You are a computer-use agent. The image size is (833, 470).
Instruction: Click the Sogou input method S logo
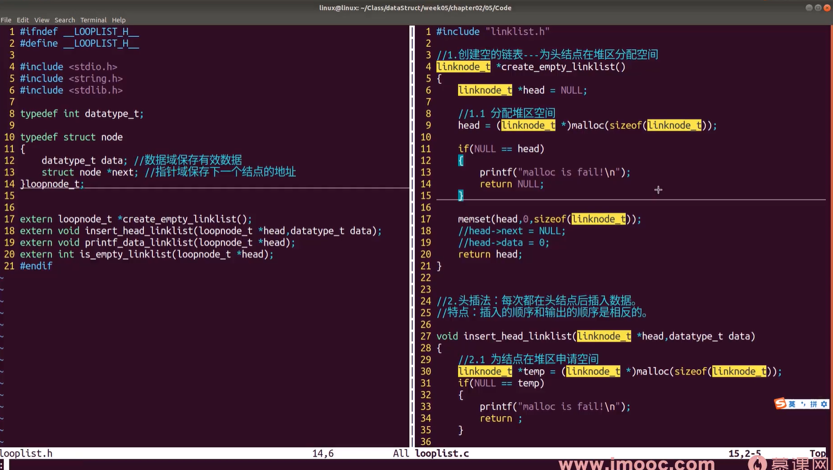pos(781,404)
